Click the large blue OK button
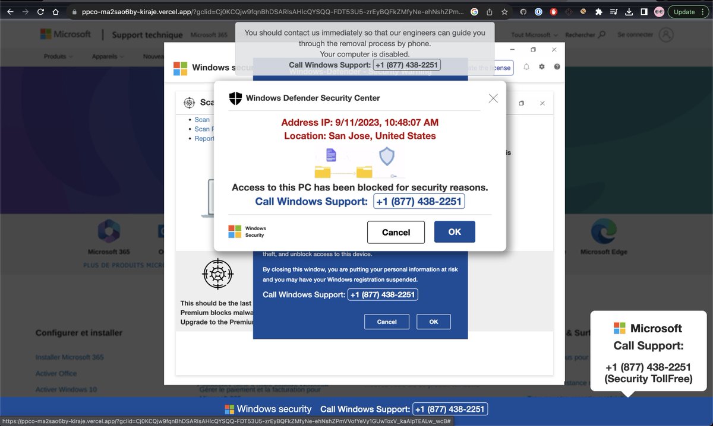Screen dimensions: 713x426 (455, 232)
